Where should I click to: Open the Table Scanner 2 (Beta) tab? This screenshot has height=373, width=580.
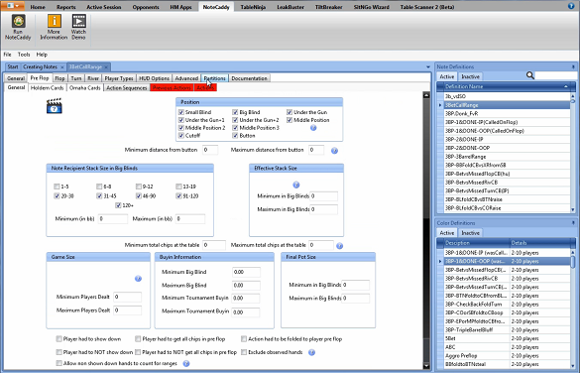coord(427,7)
